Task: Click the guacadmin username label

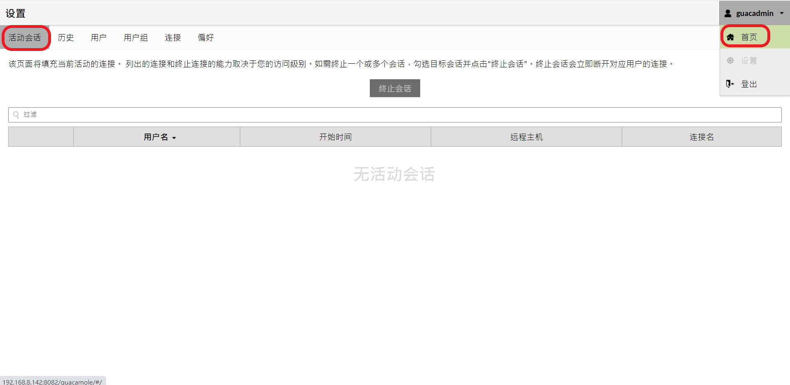Action: (x=755, y=14)
